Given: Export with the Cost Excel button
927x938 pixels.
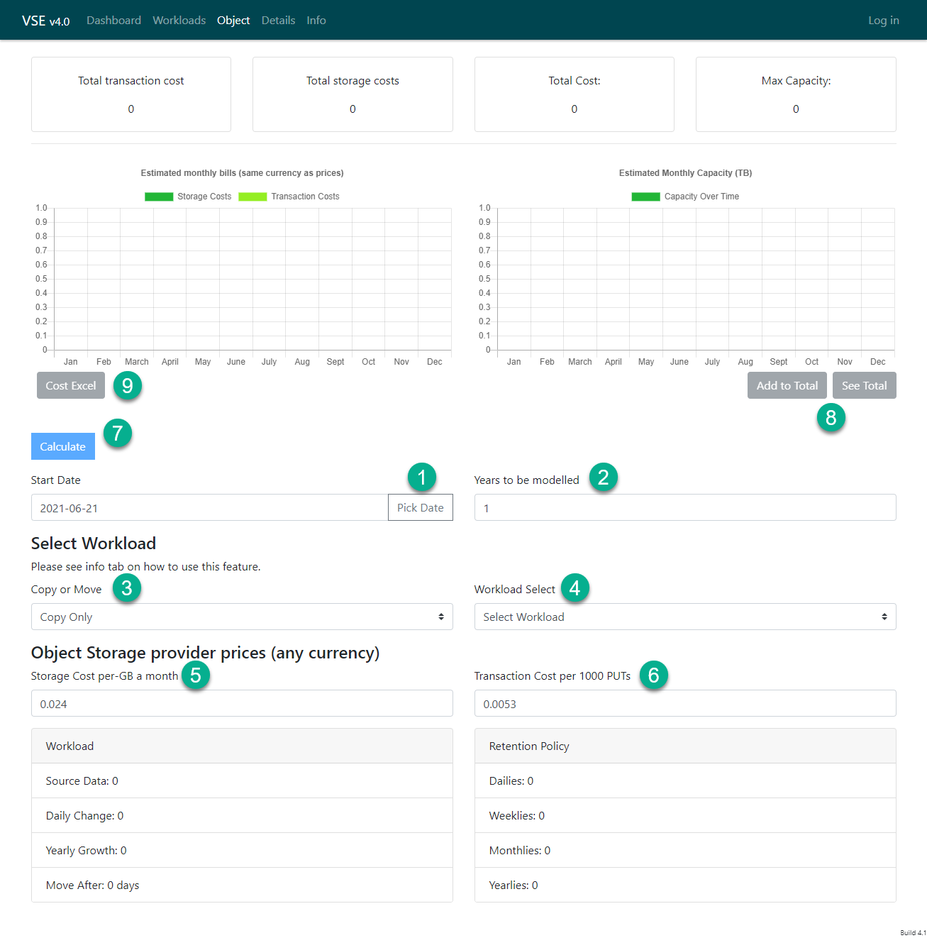Looking at the screenshot, I should coord(71,385).
